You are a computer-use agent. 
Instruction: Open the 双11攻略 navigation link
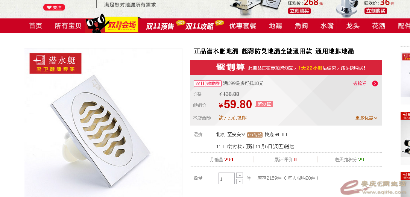pyautogui.click(x=199, y=26)
